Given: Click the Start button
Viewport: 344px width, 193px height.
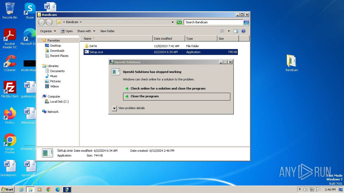Looking at the screenshot, I should point(7,190).
